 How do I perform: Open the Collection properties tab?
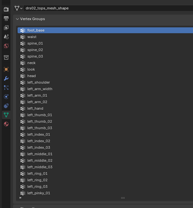pyautogui.click(x=6, y=57)
